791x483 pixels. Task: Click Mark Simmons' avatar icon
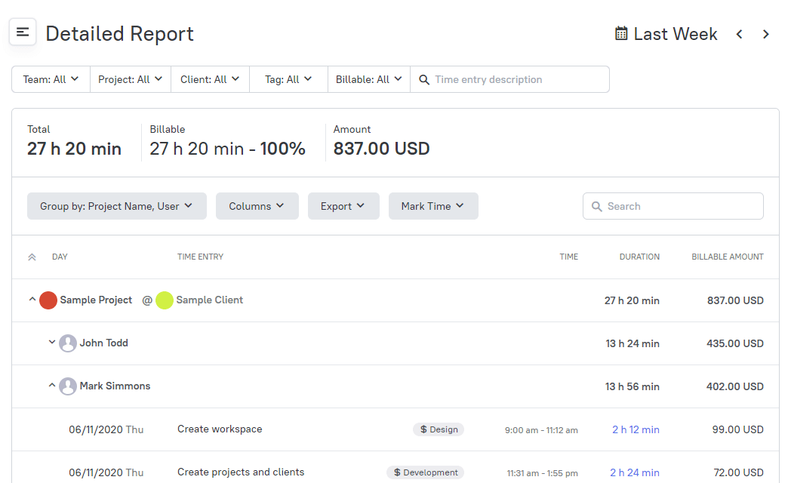point(68,386)
